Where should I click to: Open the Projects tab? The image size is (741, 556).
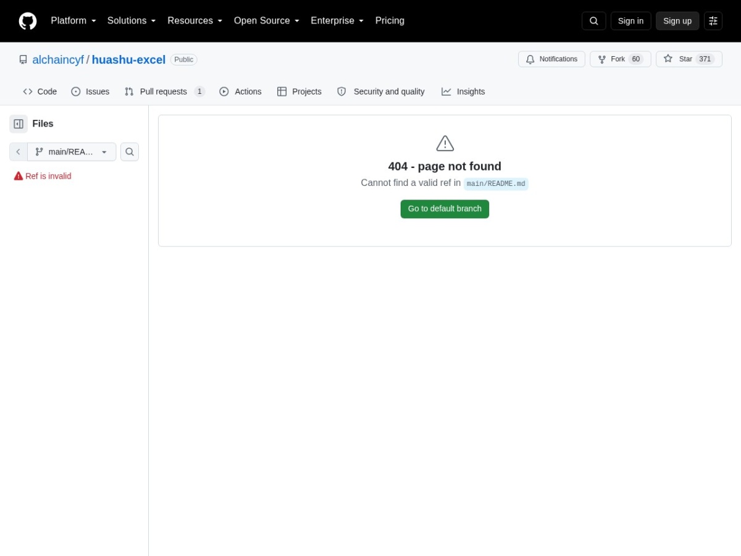pyautogui.click(x=299, y=91)
